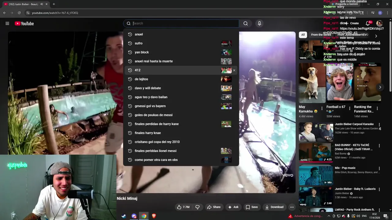Select the All filter chip

(x=303, y=35)
